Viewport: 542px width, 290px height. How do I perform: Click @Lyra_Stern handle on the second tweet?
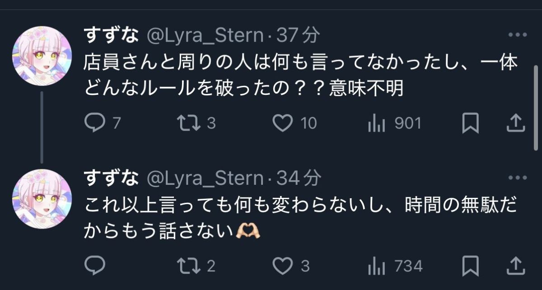click(206, 179)
